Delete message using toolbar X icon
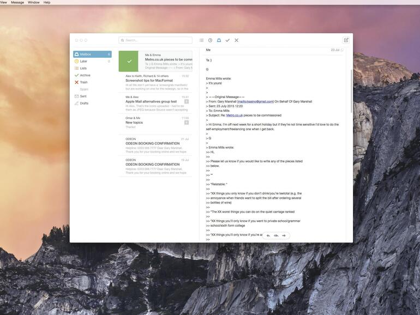420x315 pixels. (237, 40)
